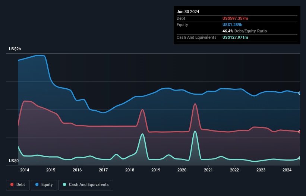Toggle Cash And Equivalents legend button

(x=86, y=185)
